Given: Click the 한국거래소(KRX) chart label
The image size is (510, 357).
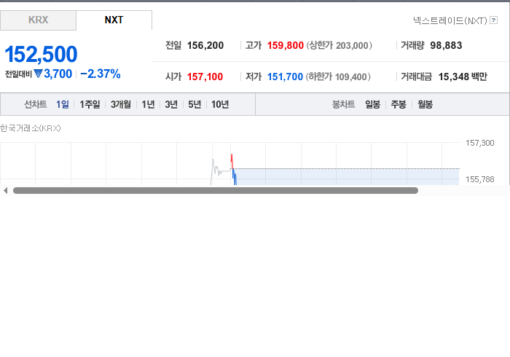Looking at the screenshot, I should (31, 128).
